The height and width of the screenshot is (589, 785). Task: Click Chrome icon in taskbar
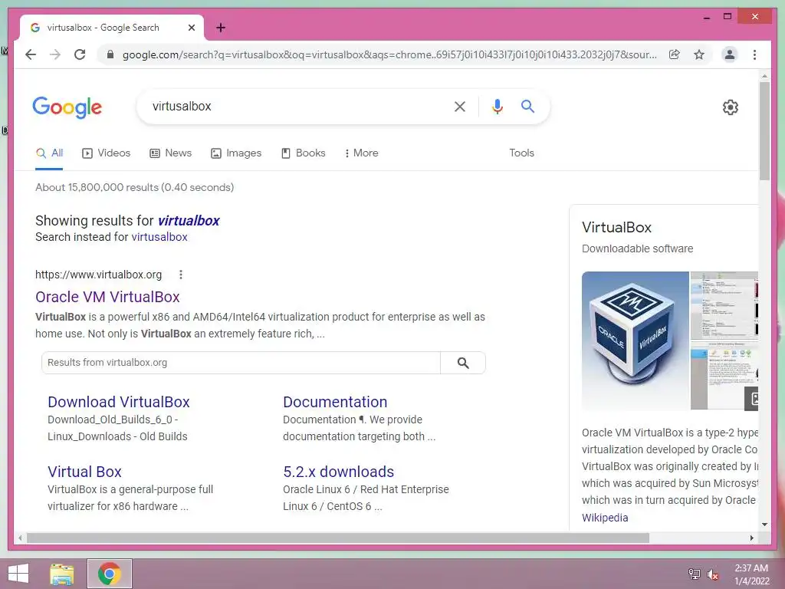[x=110, y=574]
